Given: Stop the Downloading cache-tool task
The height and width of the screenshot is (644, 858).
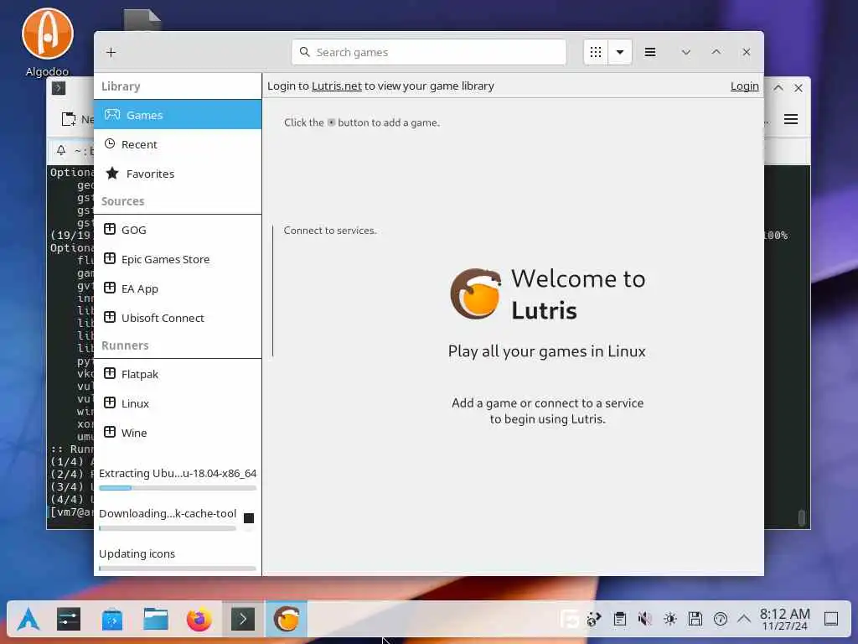Looking at the screenshot, I should 248,518.
